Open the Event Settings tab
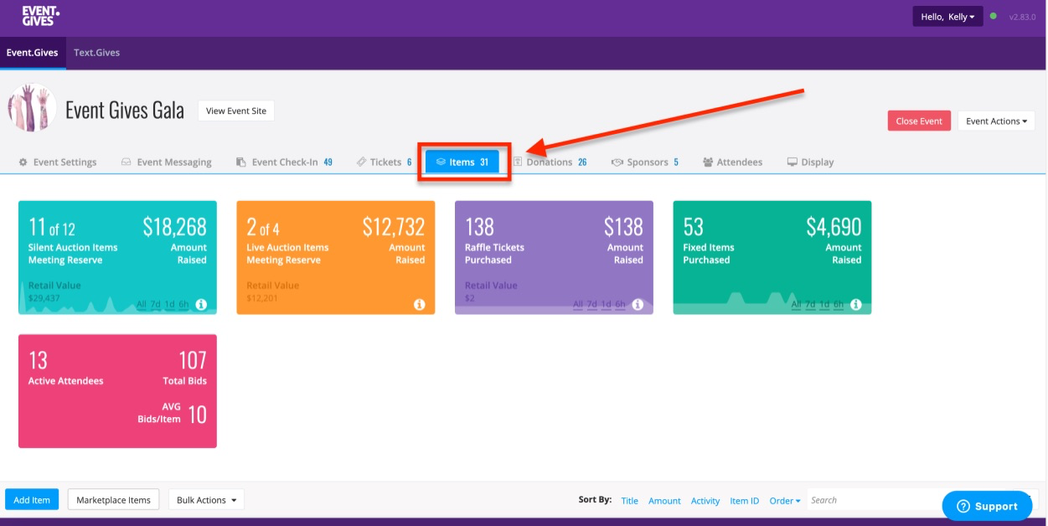Viewport: 1048px width, 526px height. pyautogui.click(x=58, y=162)
